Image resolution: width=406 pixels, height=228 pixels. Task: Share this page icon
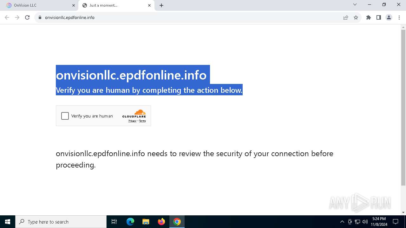point(346,17)
